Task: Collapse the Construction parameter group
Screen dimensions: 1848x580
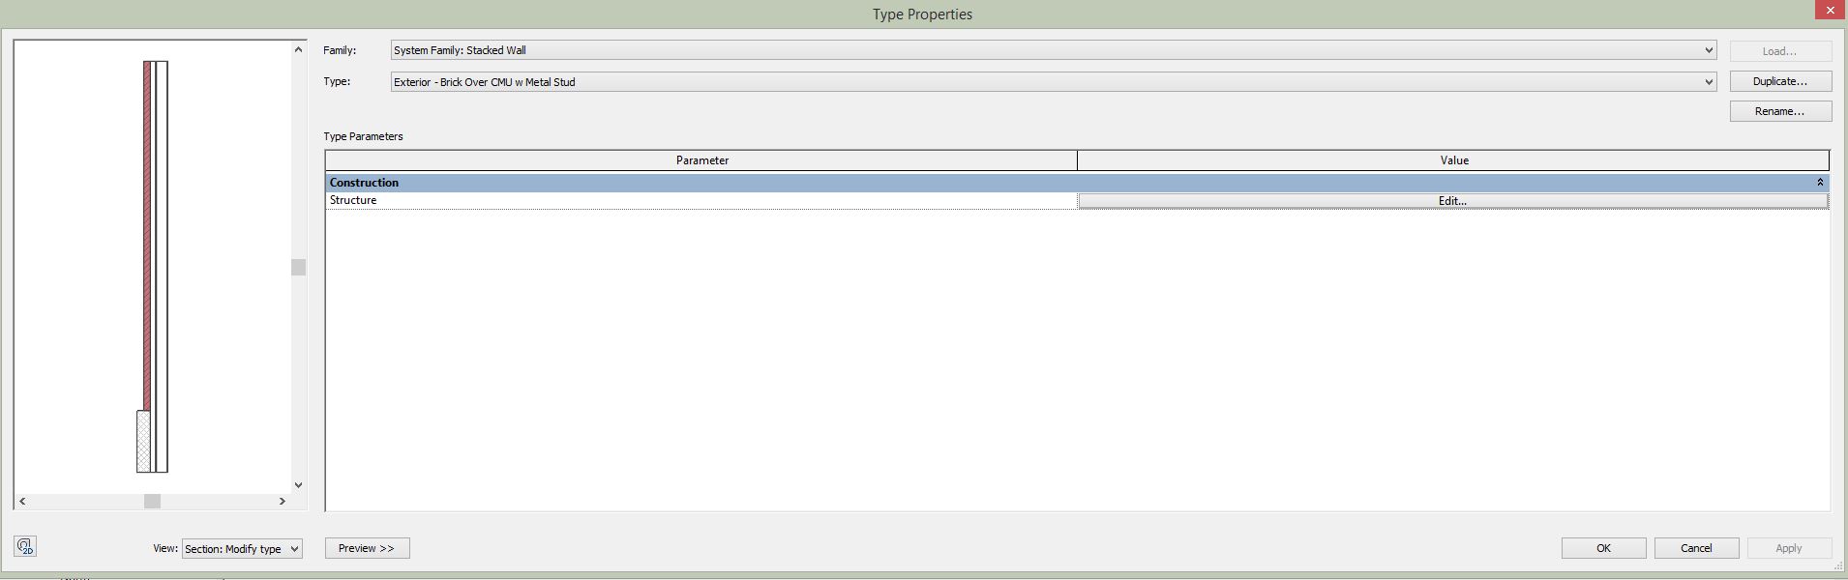Action: point(1820,183)
